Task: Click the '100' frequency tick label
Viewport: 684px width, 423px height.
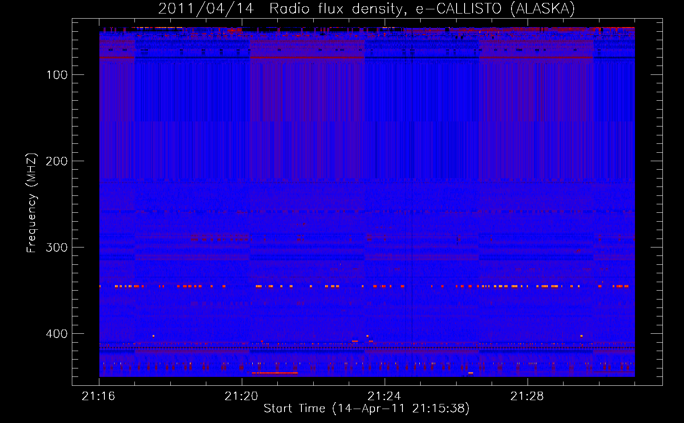Action: pos(57,75)
